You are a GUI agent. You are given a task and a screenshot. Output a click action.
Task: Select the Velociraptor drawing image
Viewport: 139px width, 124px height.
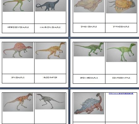pos(50,51)
